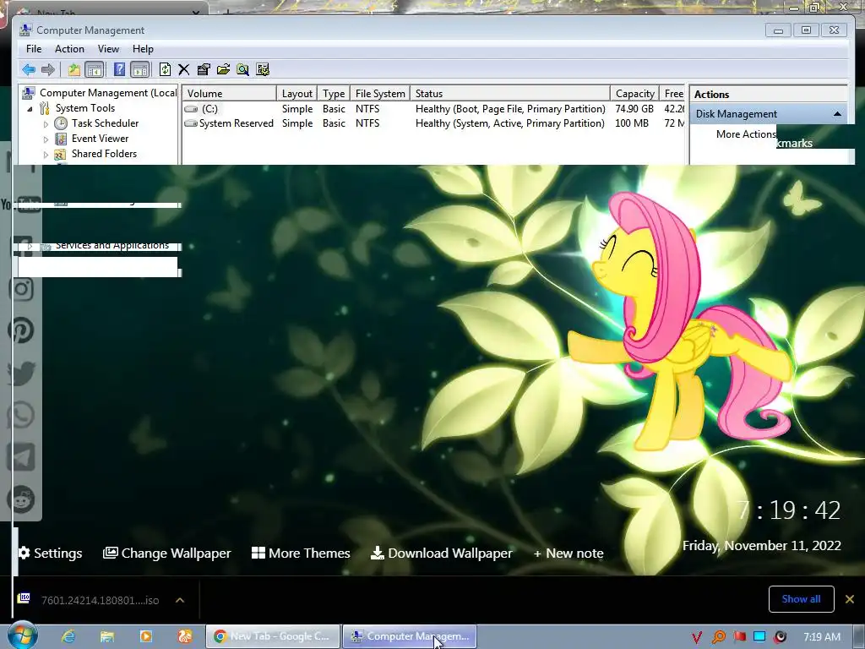
Task: Expand the Shared Folders node arrow
Action: coord(46,155)
